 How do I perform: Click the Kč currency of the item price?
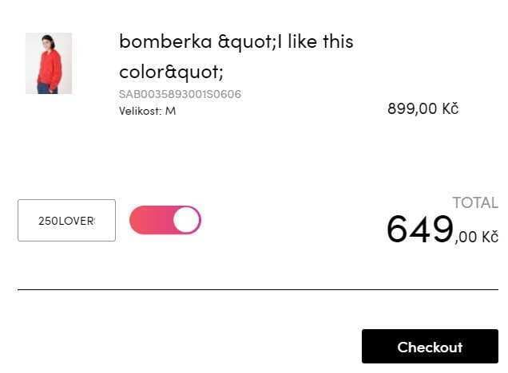pos(450,108)
